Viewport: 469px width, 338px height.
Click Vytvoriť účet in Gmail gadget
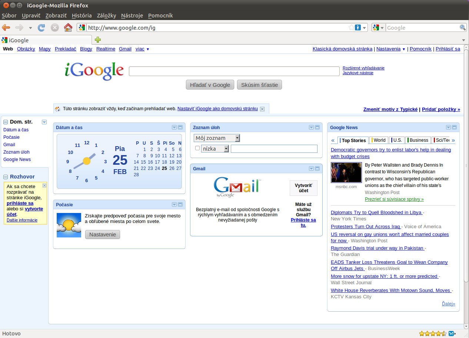[303, 188]
